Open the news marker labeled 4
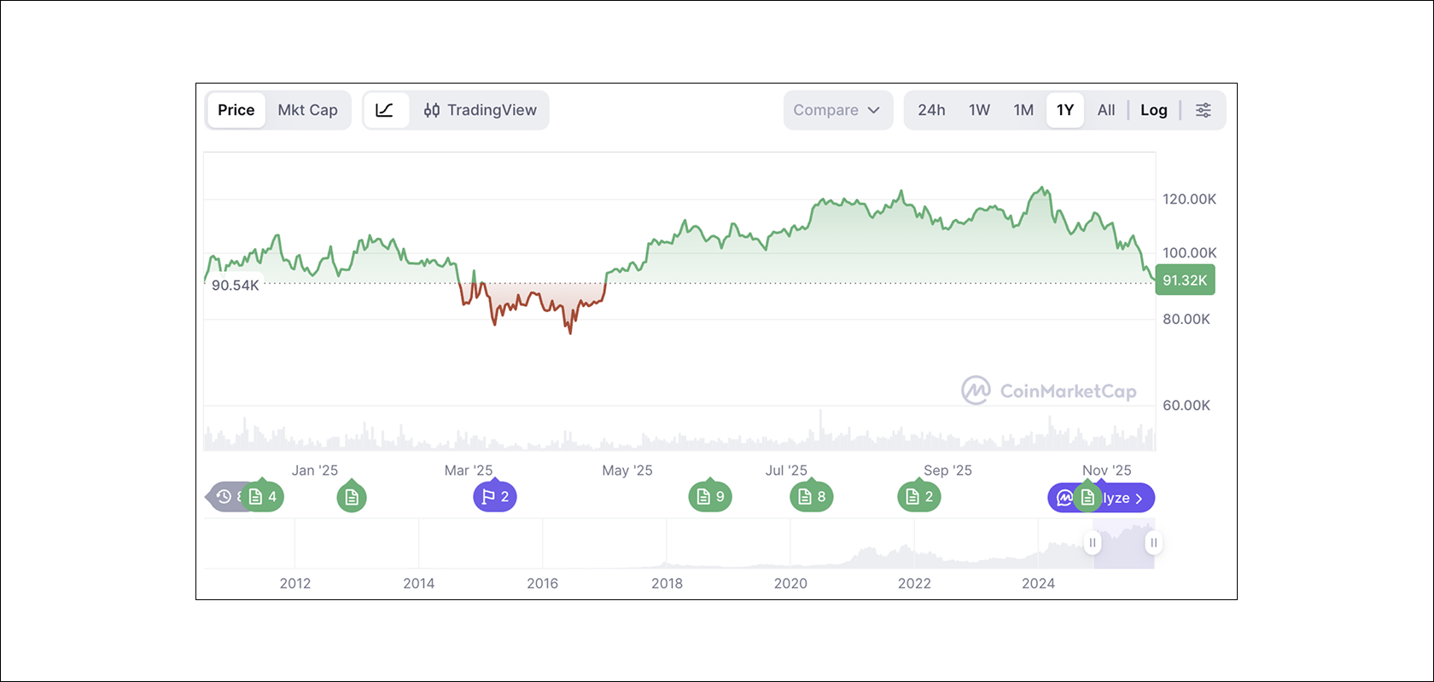The height and width of the screenshot is (682, 1434). point(263,496)
